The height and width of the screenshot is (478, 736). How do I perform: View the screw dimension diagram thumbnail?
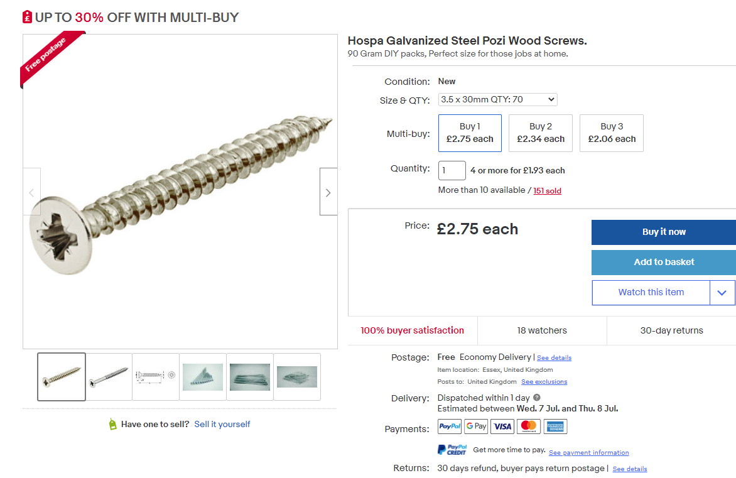(155, 377)
